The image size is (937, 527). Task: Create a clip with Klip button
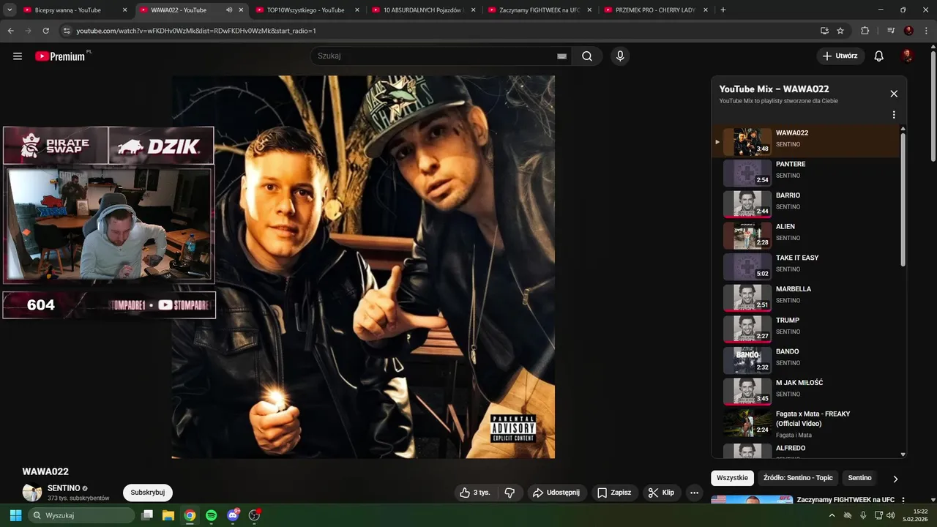pyautogui.click(x=661, y=493)
